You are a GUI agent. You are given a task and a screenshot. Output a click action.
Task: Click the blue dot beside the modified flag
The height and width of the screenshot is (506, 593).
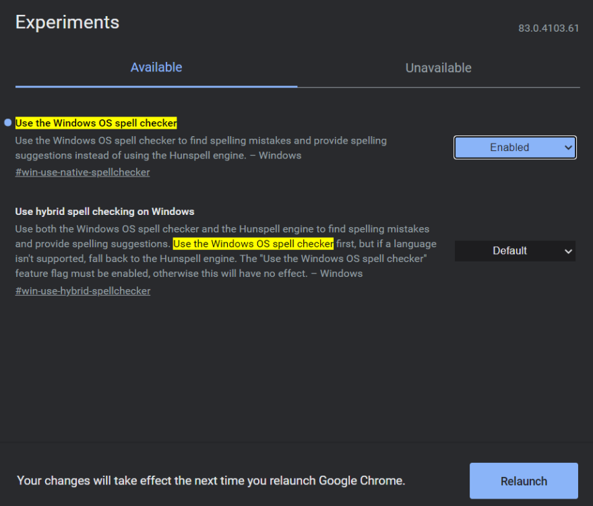(x=7, y=122)
